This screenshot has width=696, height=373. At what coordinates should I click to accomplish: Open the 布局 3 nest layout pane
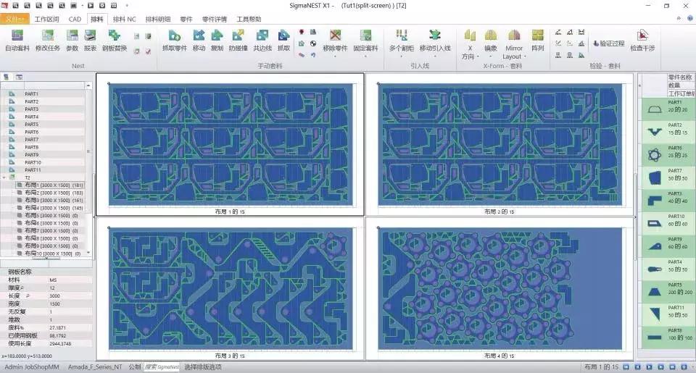[x=231, y=289]
